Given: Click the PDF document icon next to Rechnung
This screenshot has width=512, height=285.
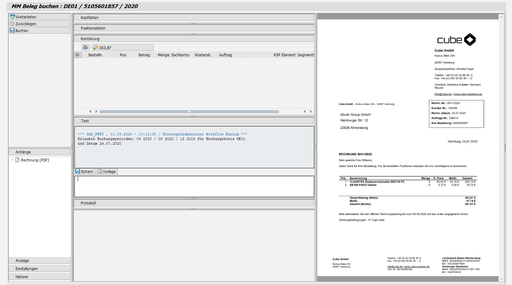Looking at the screenshot, I should pos(18,160).
